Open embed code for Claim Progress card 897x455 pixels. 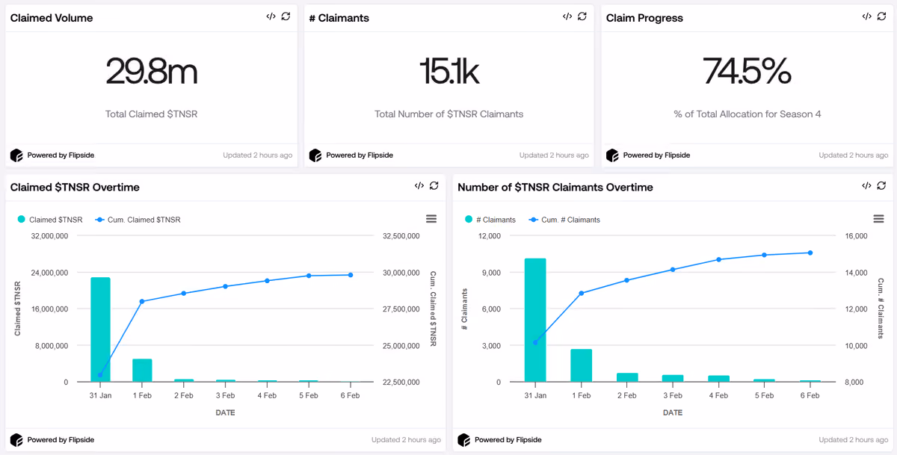click(866, 16)
